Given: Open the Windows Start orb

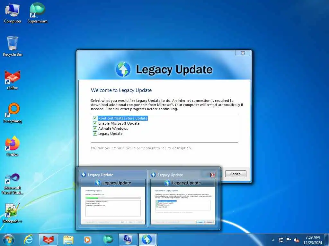Looking at the screenshot, I should coord(9,240).
